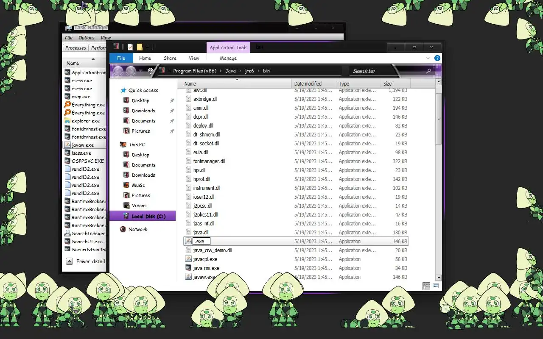Open the Manage ribbon tab

tap(228, 58)
